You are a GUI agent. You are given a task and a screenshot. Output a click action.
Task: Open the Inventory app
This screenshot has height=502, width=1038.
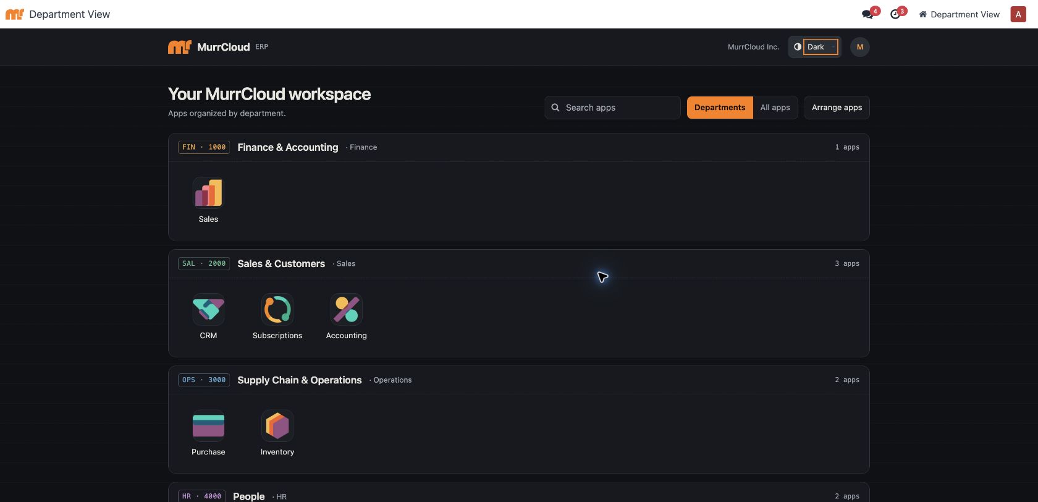click(x=277, y=425)
